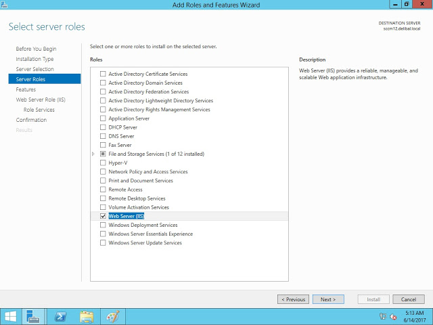Select the Remote Desktop Services list item

point(137,198)
